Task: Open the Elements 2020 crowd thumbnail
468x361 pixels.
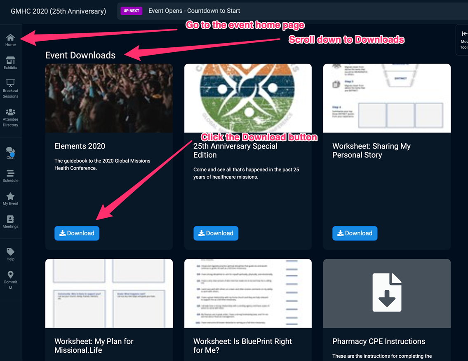Action: [109, 98]
